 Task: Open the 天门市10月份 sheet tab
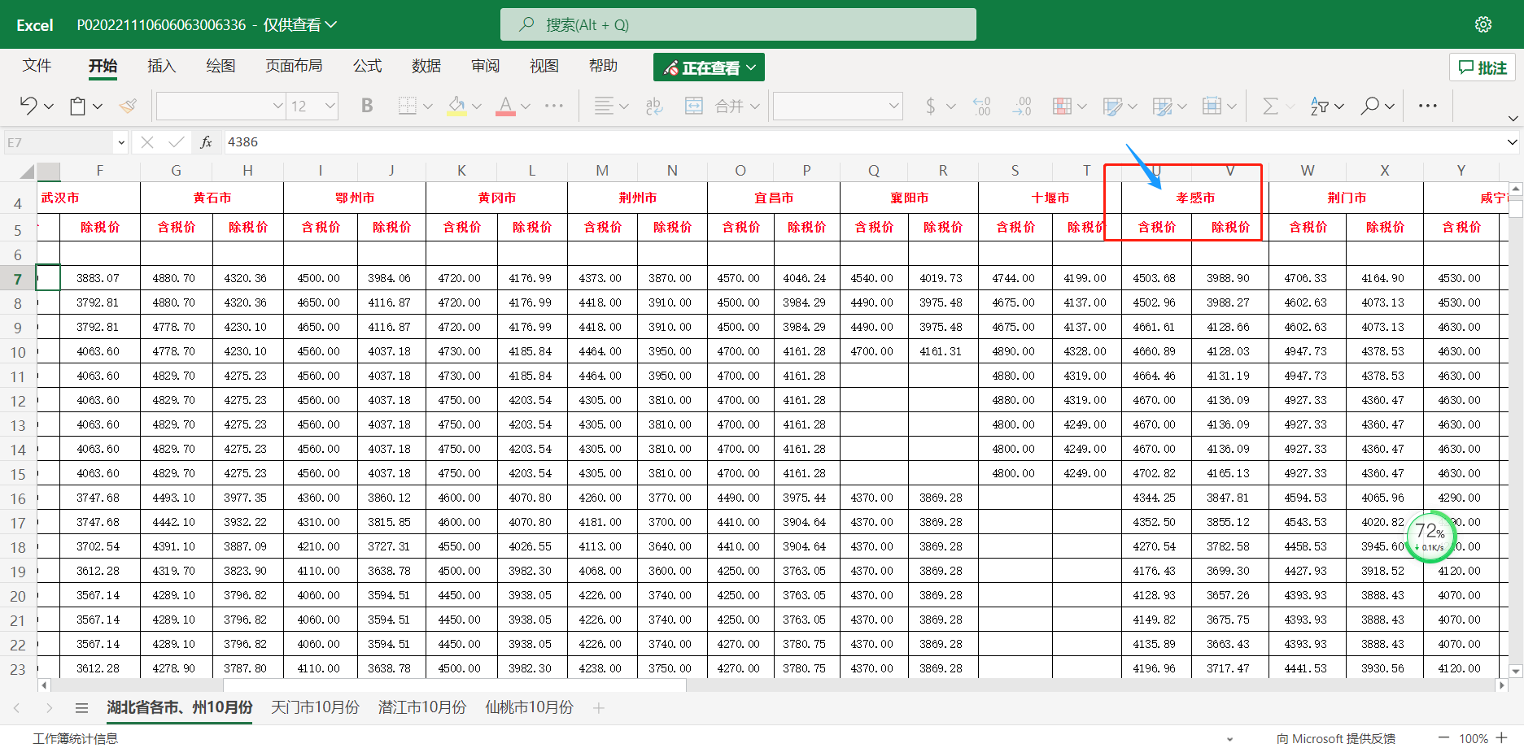pyautogui.click(x=315, y=707)
